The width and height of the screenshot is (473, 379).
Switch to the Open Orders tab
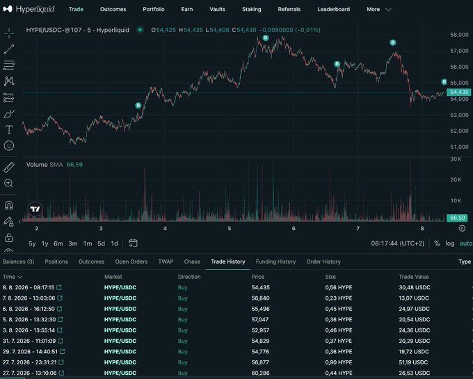click(x=131, y=261)
